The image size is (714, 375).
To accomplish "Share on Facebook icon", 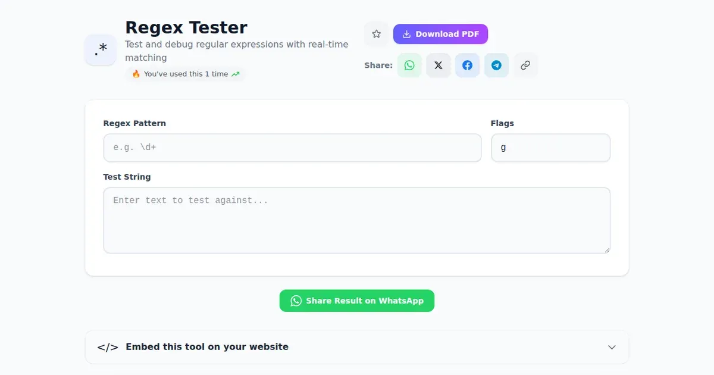I will coord(468,65).
